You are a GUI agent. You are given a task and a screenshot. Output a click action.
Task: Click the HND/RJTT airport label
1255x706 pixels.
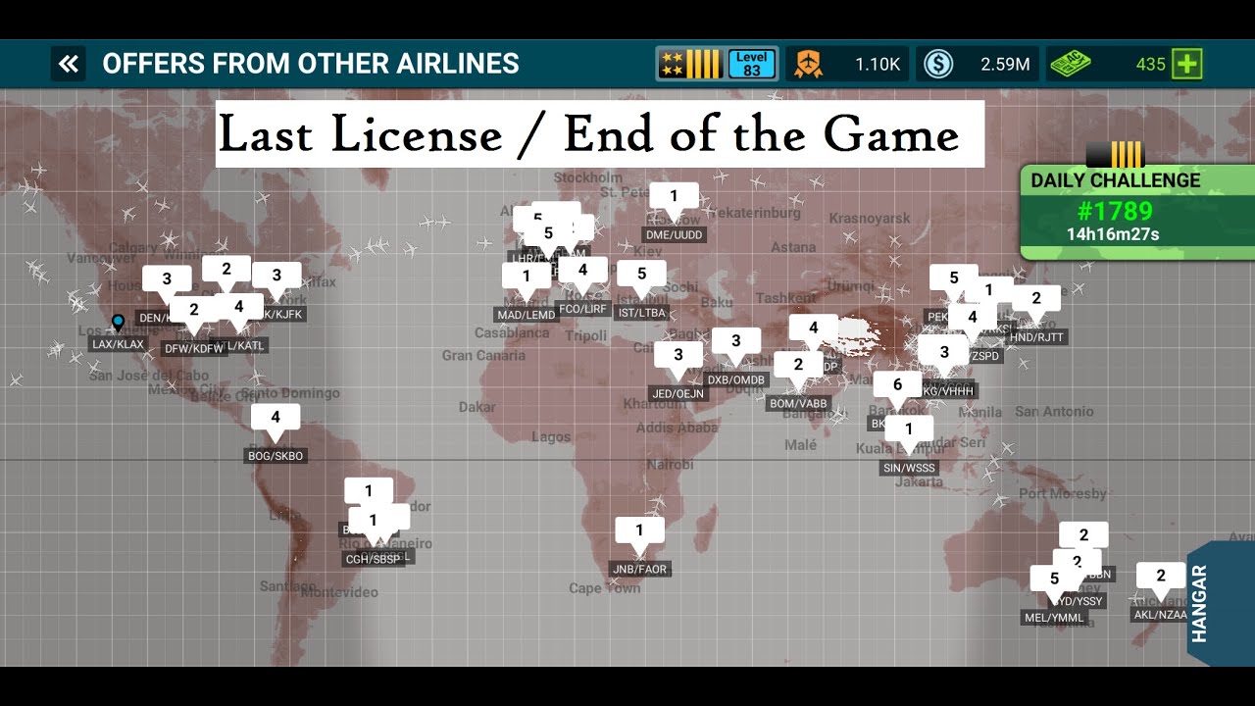click(1036, 337)
